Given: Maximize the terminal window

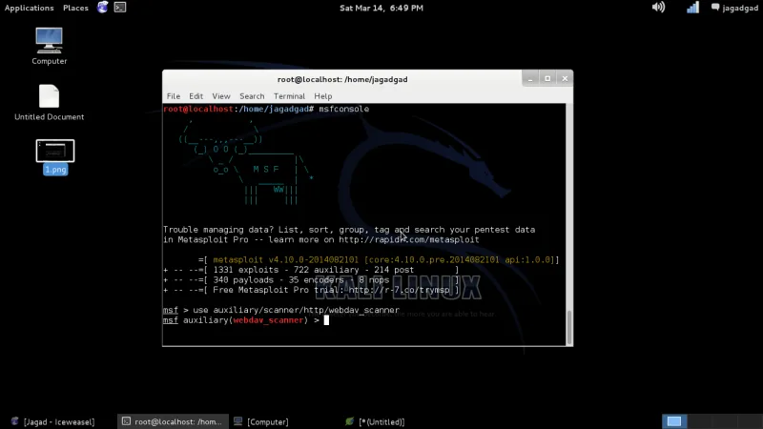Looking at the screenshot, I should pos(547,78).
